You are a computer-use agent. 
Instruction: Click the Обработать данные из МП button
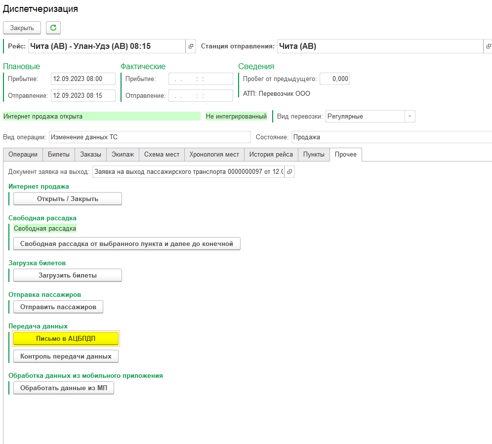64,388
